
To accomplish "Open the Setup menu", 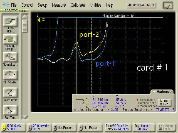I will click(x=43, y=5).
